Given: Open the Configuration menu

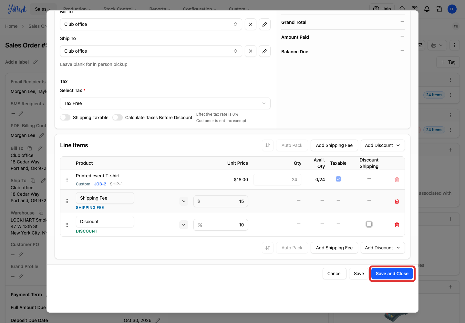Looking at the screenshot, I should tap(200, 9).
